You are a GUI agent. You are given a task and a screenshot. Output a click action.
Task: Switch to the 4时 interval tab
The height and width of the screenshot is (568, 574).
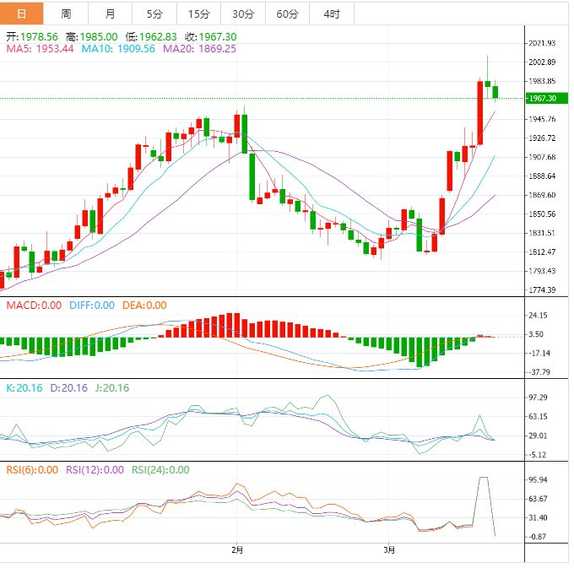[332, 14]
